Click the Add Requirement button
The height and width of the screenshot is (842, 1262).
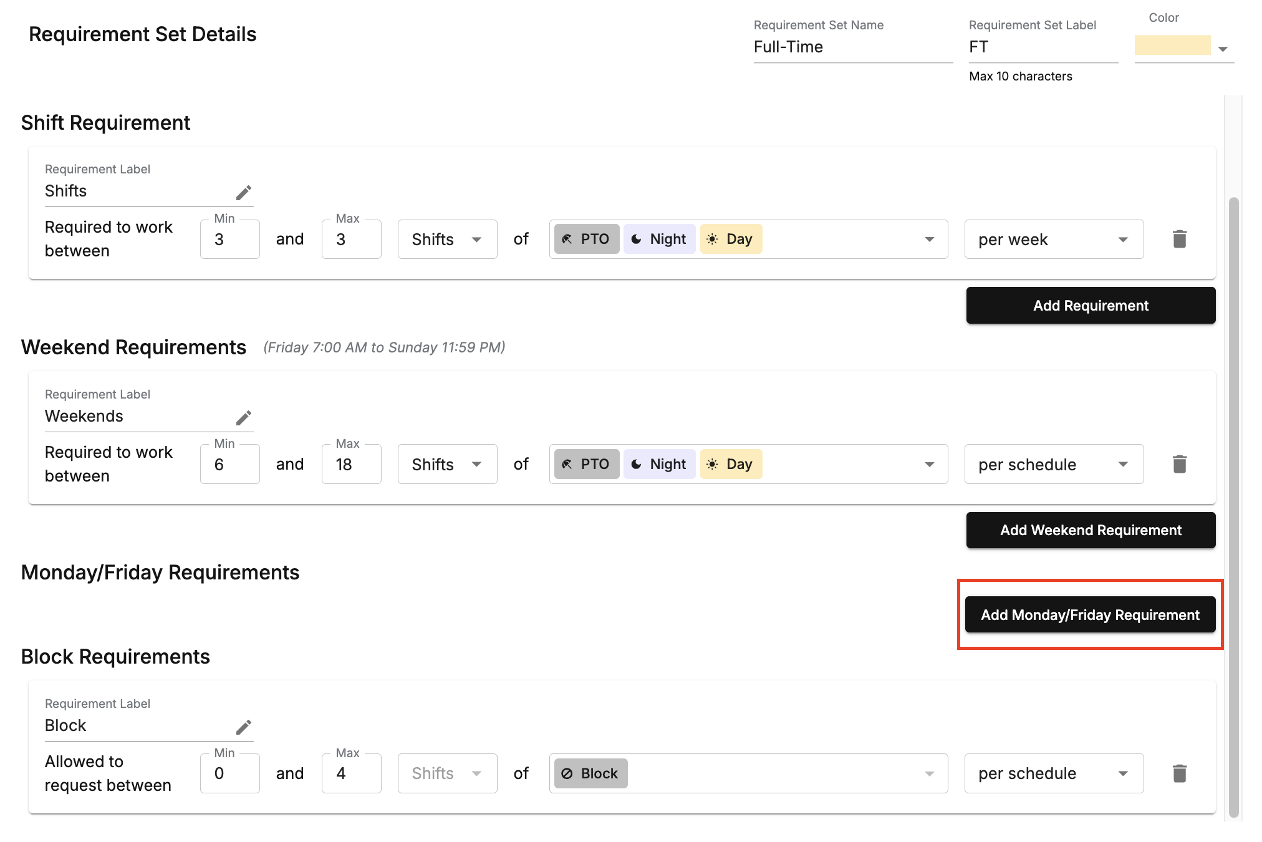click(1090, 306)
